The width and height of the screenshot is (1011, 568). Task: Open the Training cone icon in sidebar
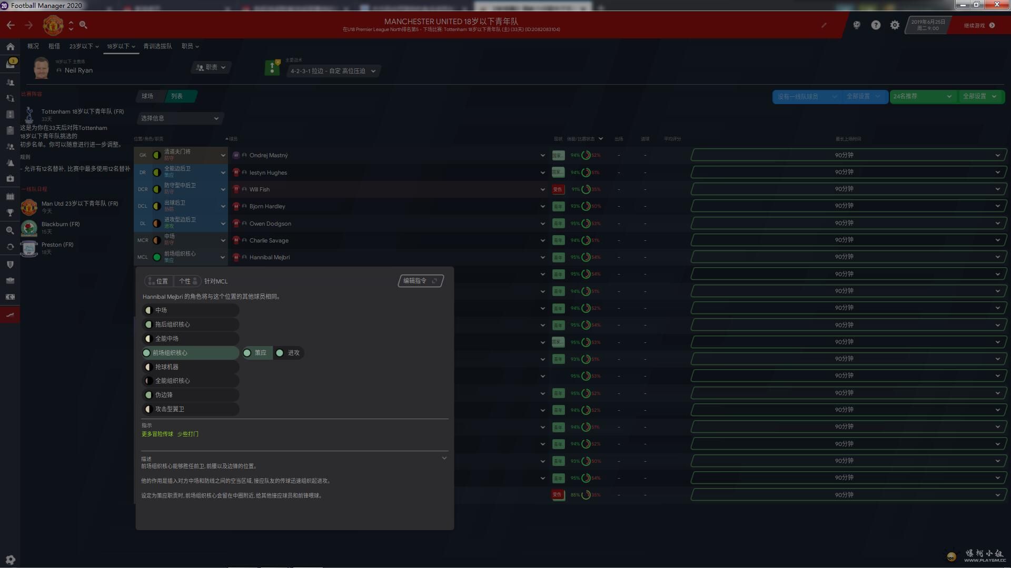pos(10,163)
